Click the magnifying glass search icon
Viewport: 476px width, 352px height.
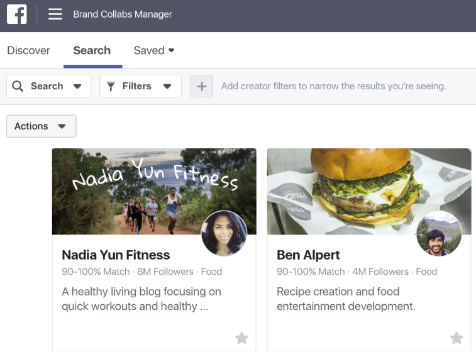(x=18, y=86)
